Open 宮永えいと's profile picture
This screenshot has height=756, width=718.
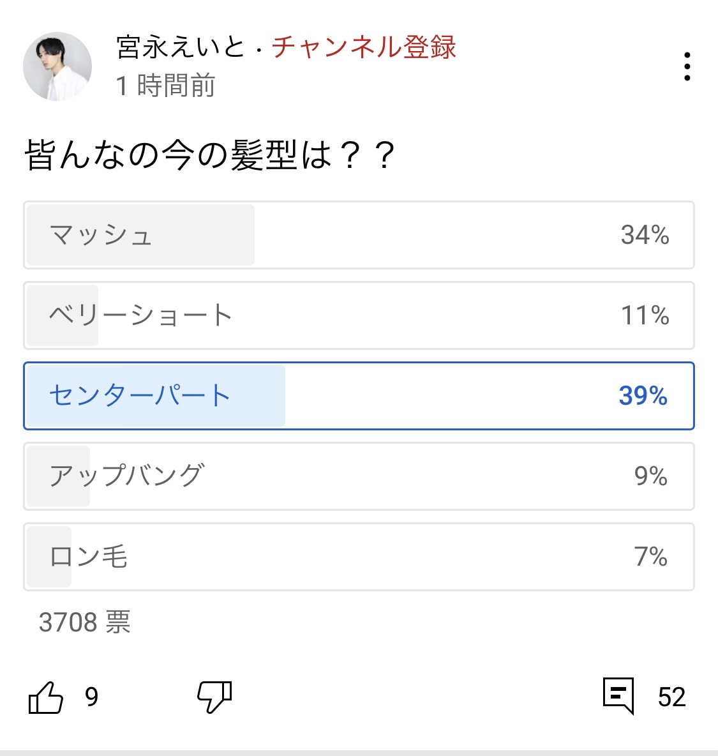57,66
